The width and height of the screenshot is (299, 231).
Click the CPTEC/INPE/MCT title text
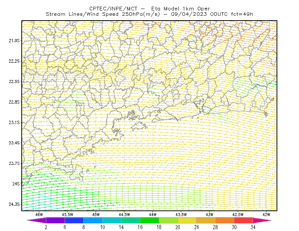113,9
